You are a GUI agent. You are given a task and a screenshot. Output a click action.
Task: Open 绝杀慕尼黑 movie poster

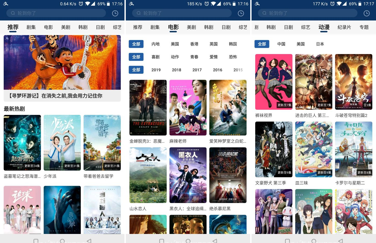[228, 175]
